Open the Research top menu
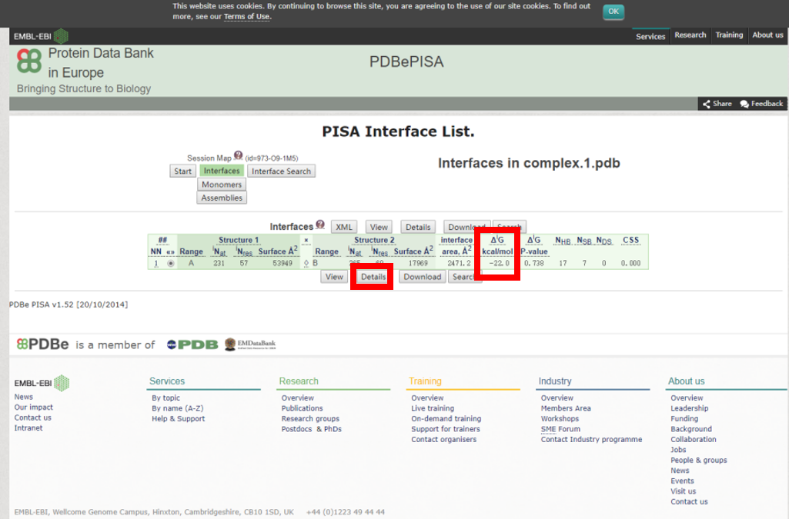 tap(690, 35)
